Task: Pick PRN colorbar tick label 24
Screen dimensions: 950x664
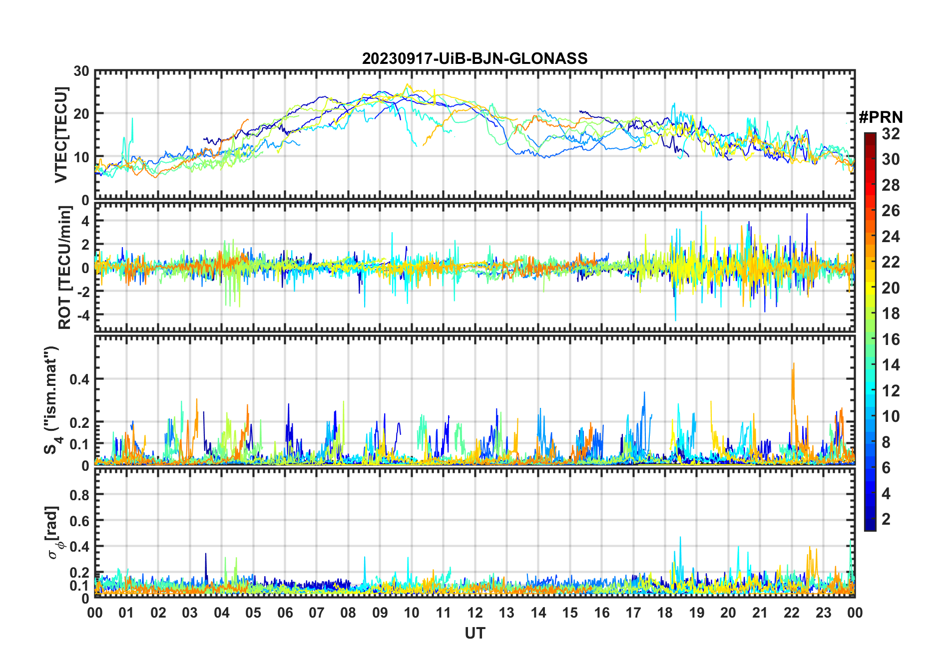Action: [891, 237]
